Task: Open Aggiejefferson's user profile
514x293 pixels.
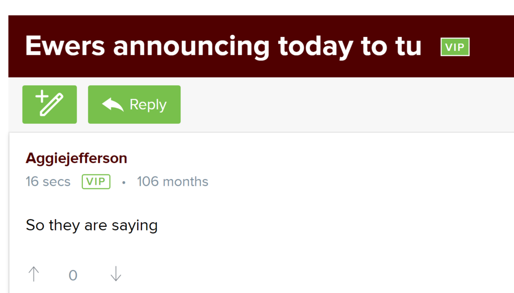Action: point(76,158)
